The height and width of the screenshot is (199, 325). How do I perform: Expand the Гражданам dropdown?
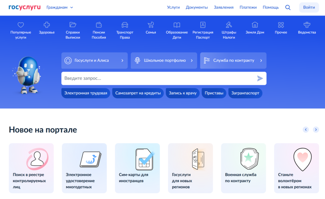click(60, 7)
